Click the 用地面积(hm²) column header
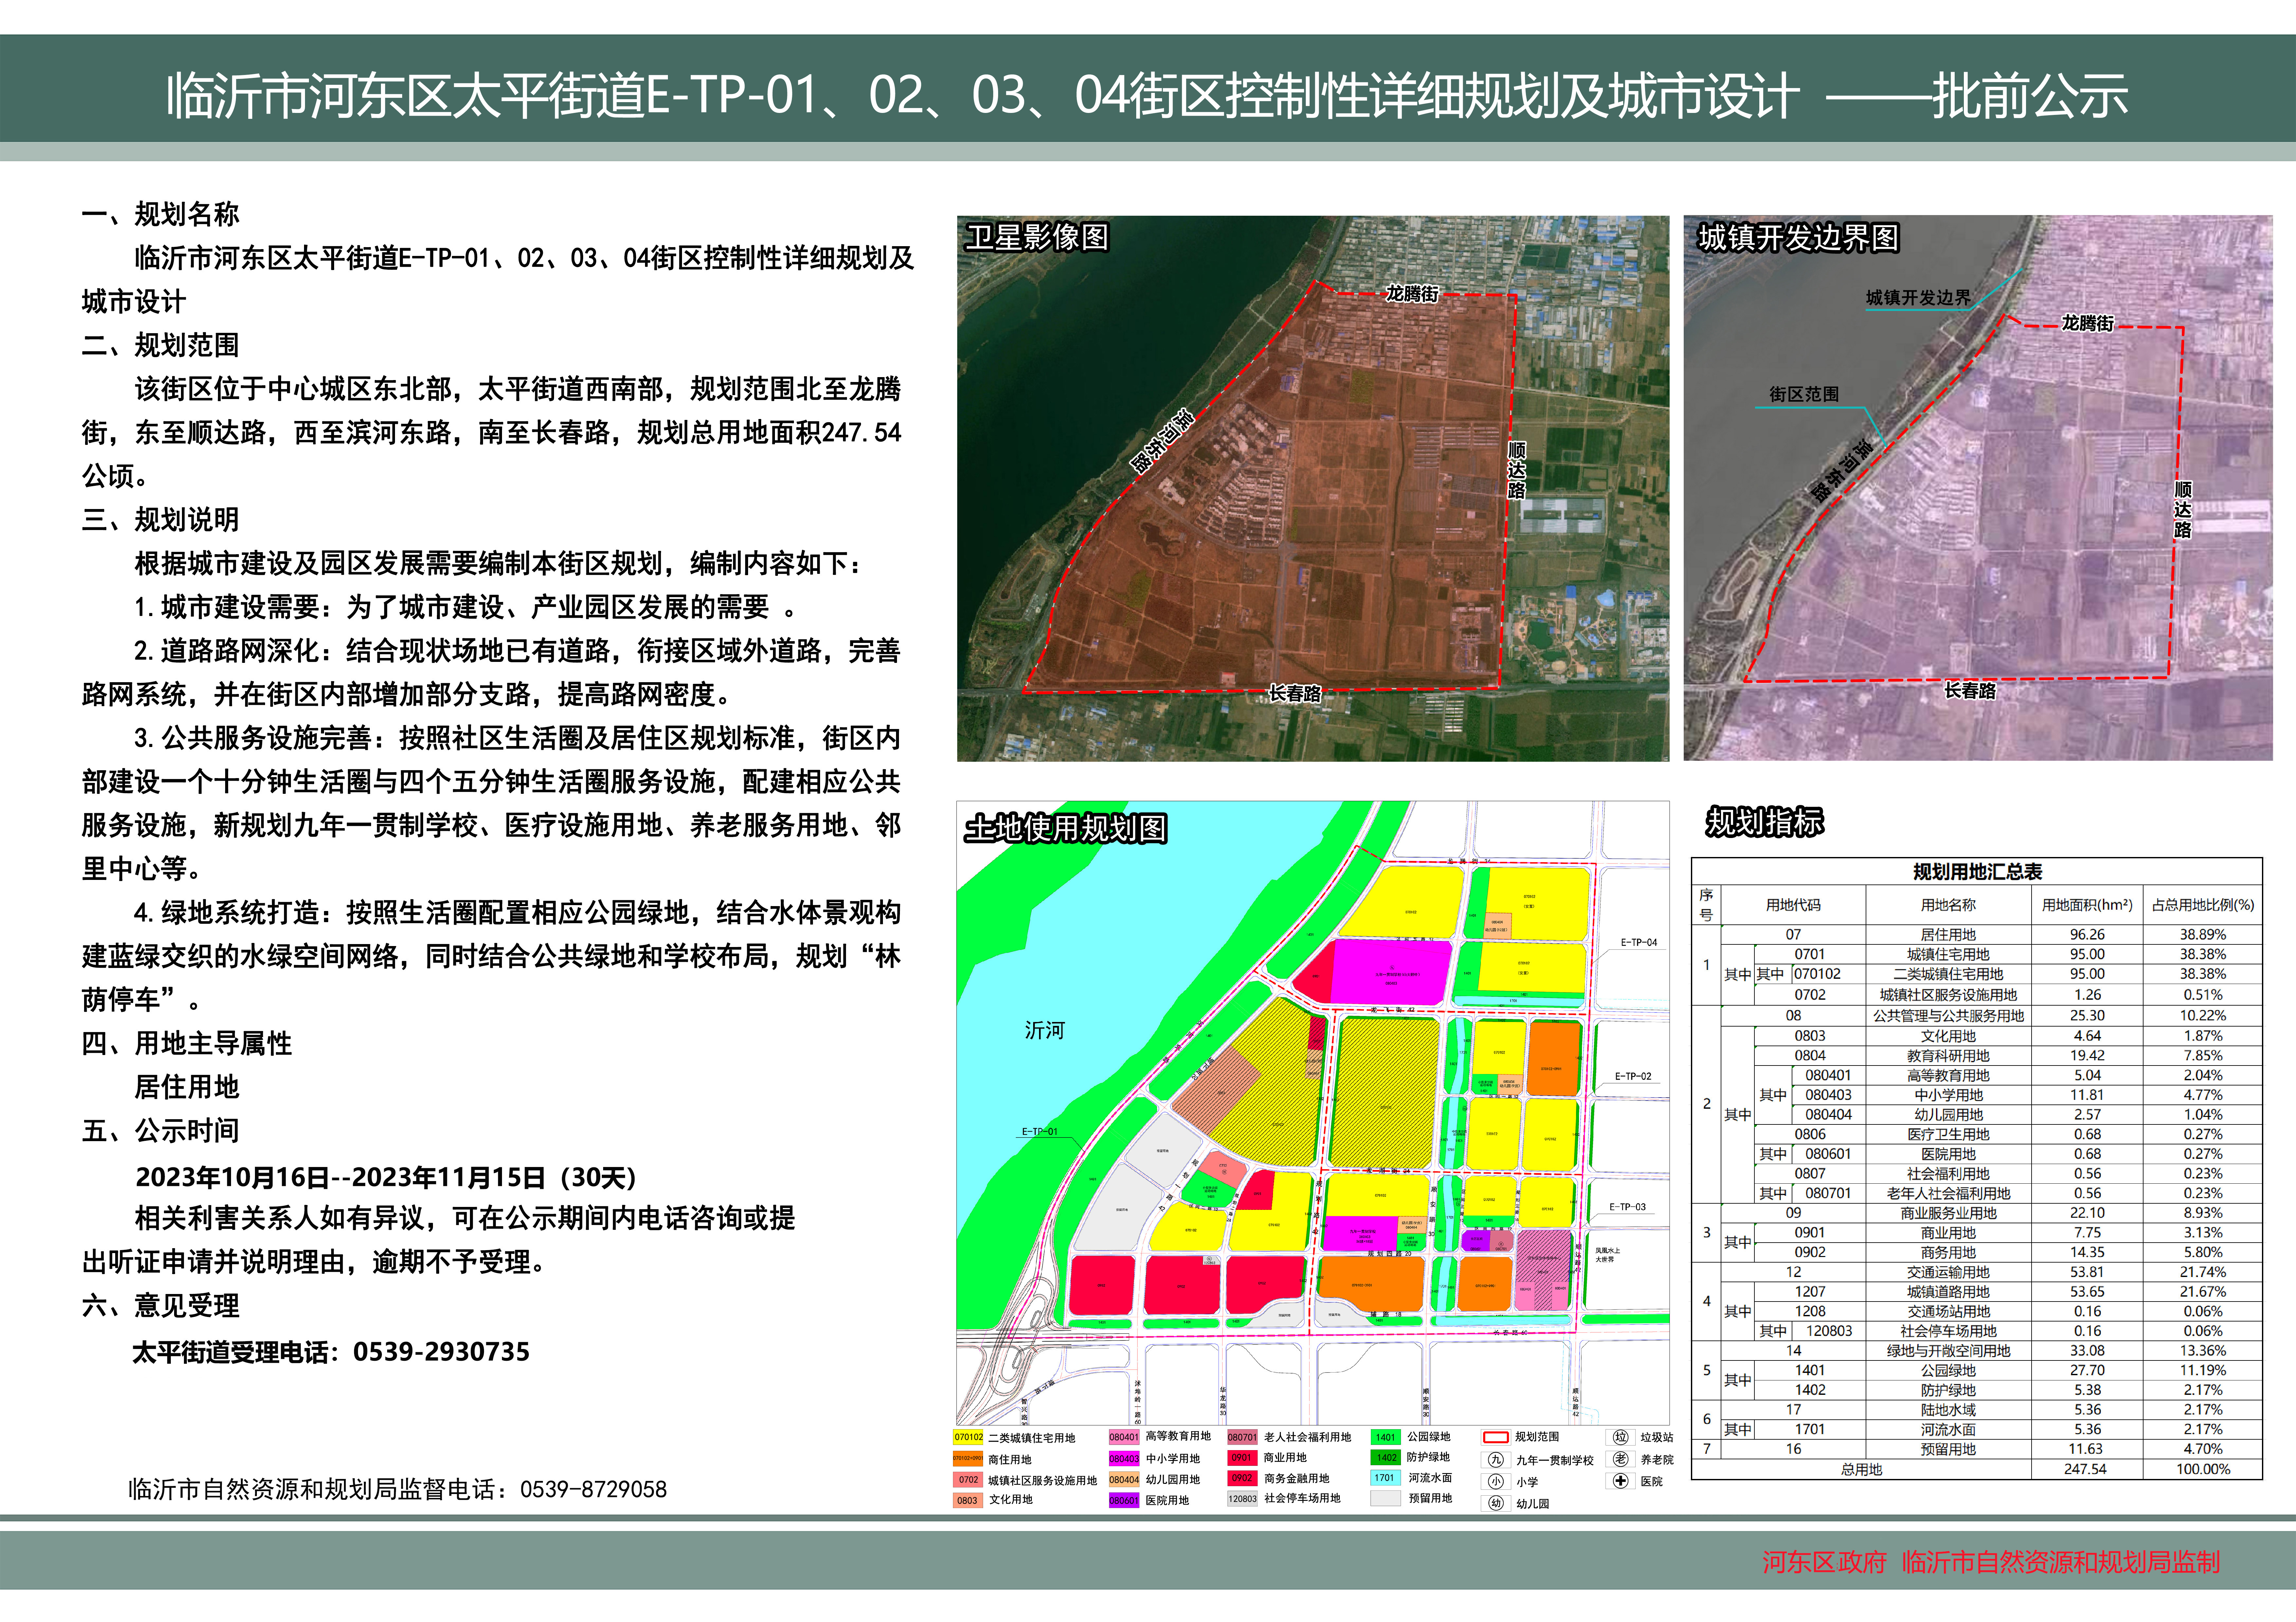 point(2087,905)
